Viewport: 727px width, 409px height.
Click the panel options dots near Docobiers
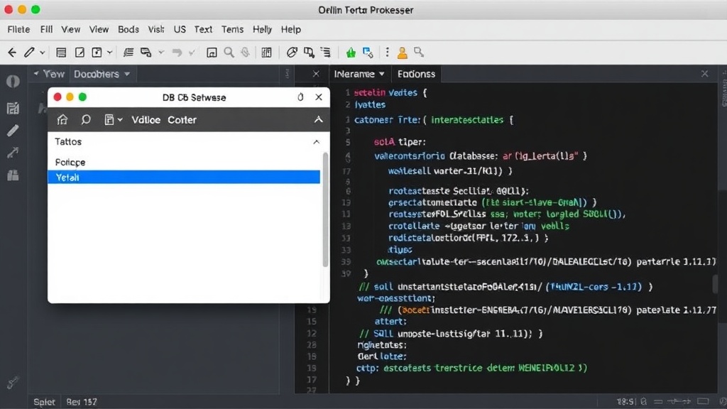(x=287, y=74)
